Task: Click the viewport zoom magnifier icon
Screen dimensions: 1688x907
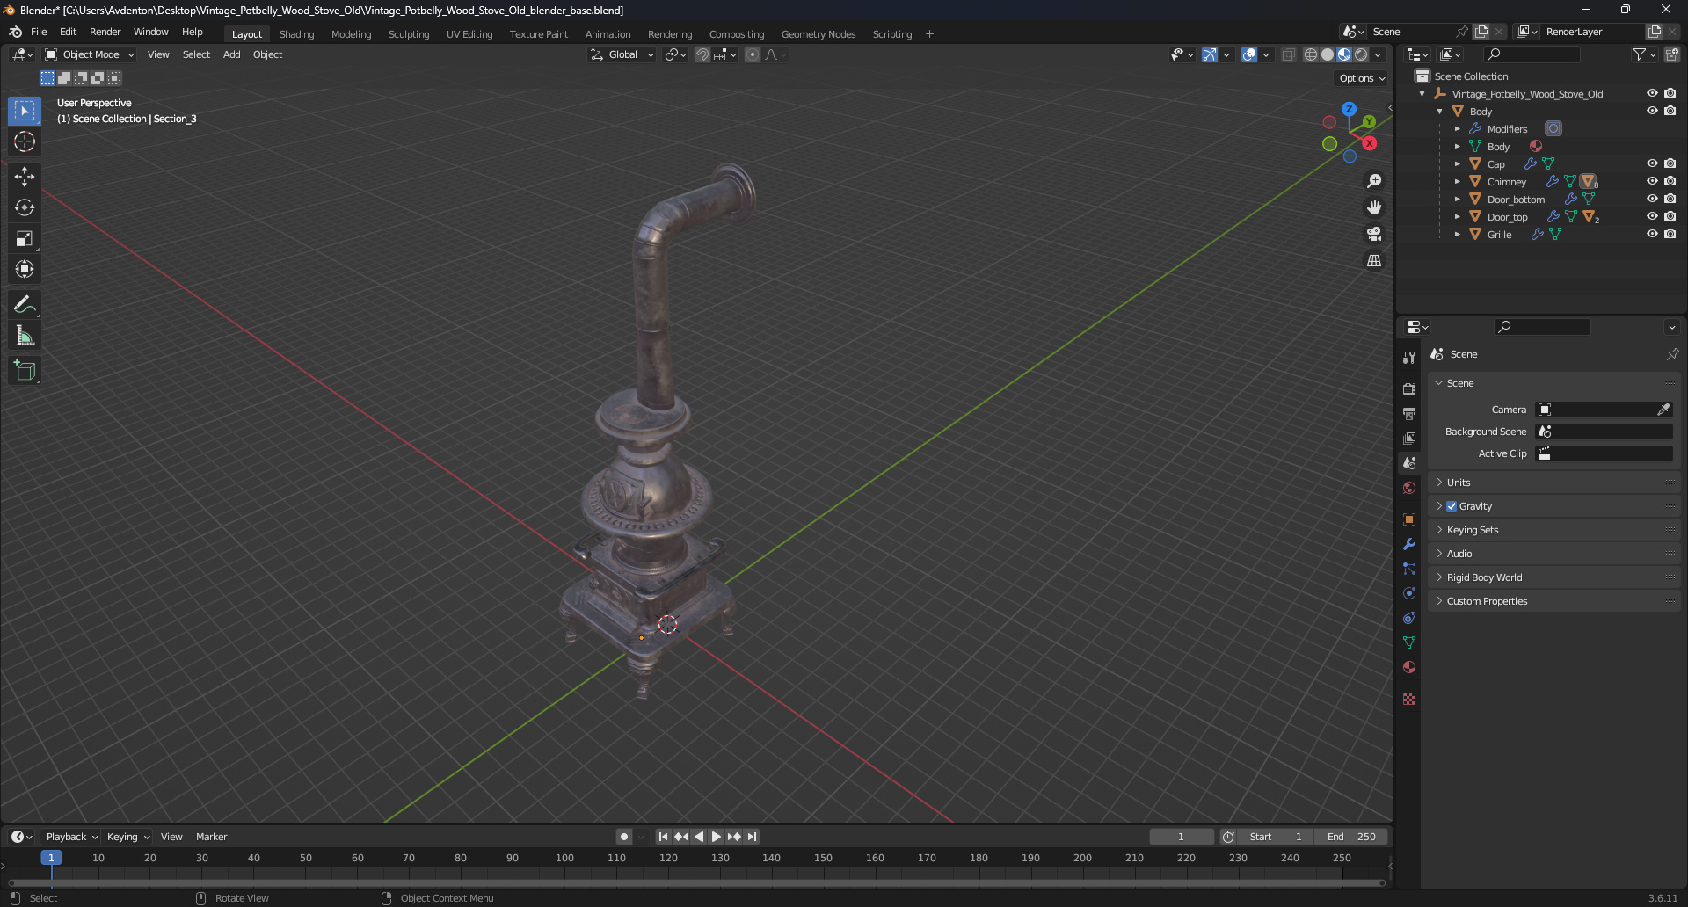Action: [x=1374, y=181]
